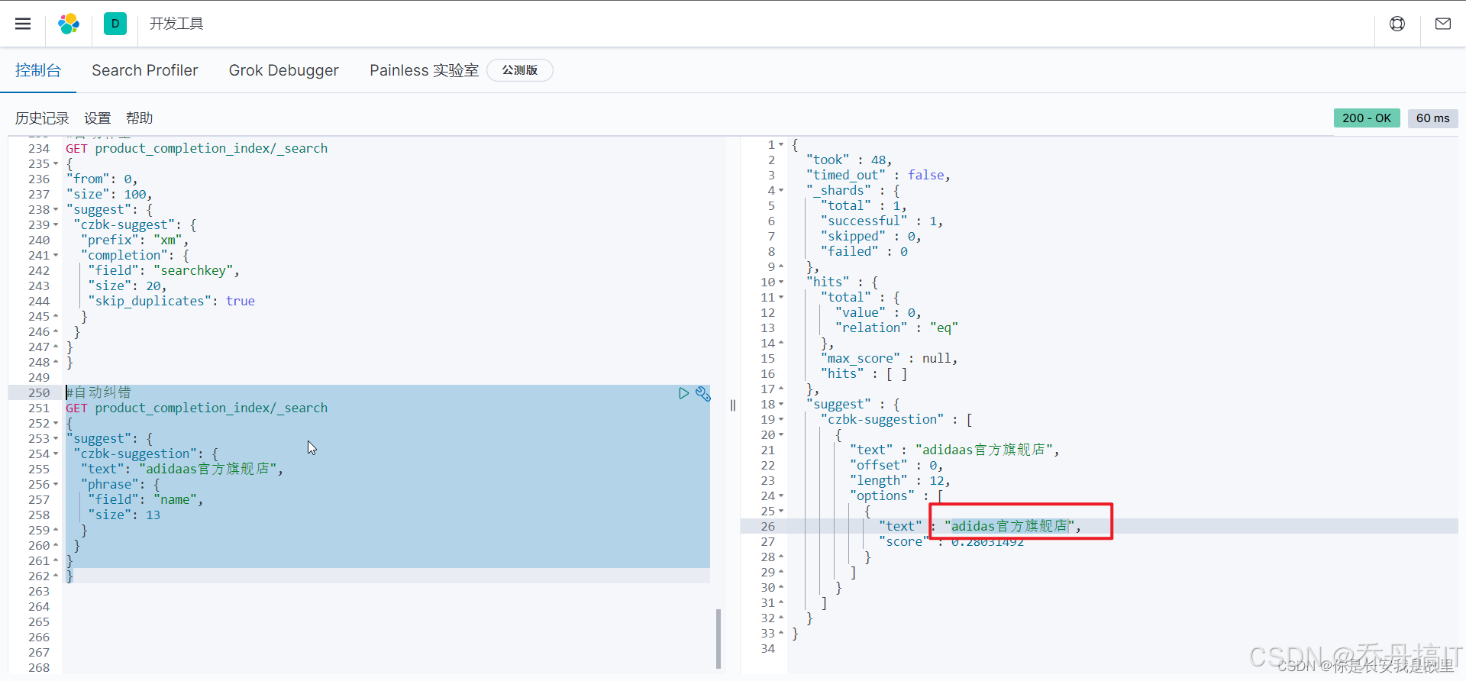This screenshot has height=681, width=1466.
Task: Click "length" : 12 in response
Action: [899, 480]
